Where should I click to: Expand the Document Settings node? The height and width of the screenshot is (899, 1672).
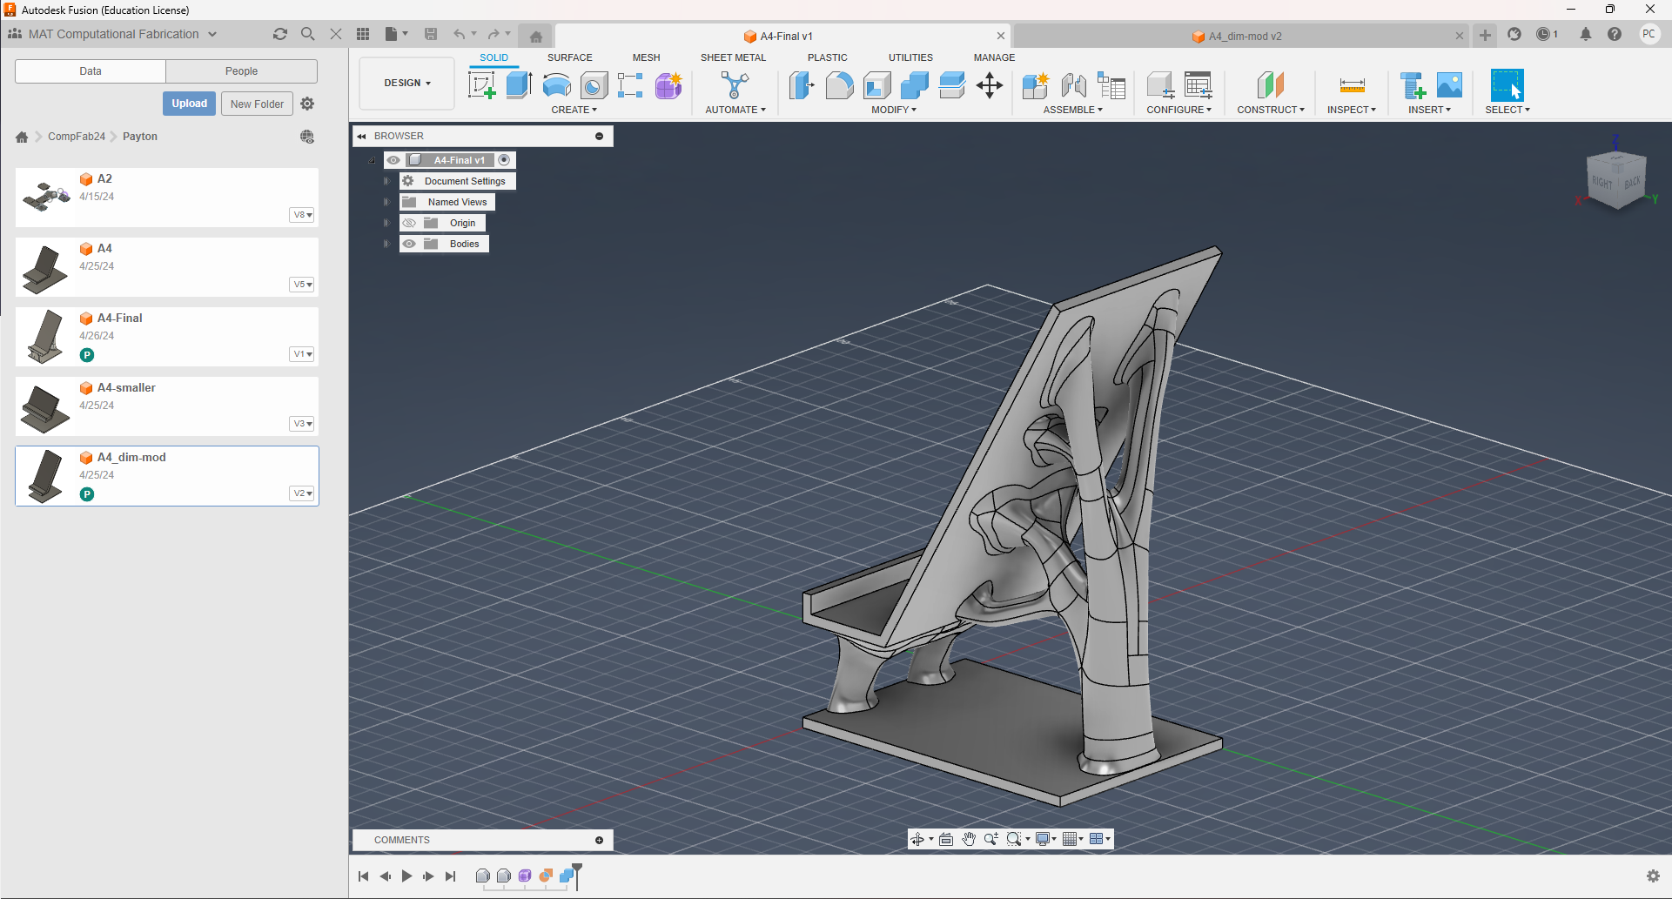click(x=386, y=181)
